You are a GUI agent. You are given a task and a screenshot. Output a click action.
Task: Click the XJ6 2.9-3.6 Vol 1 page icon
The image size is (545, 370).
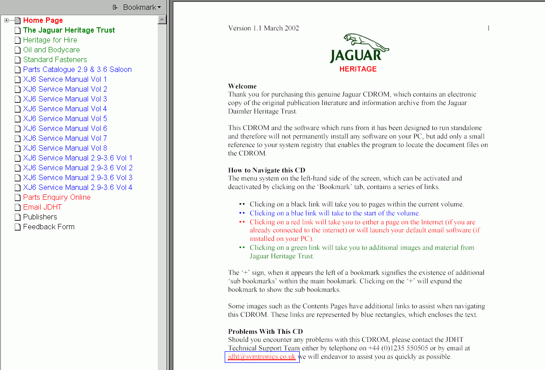tap(17, 158)
